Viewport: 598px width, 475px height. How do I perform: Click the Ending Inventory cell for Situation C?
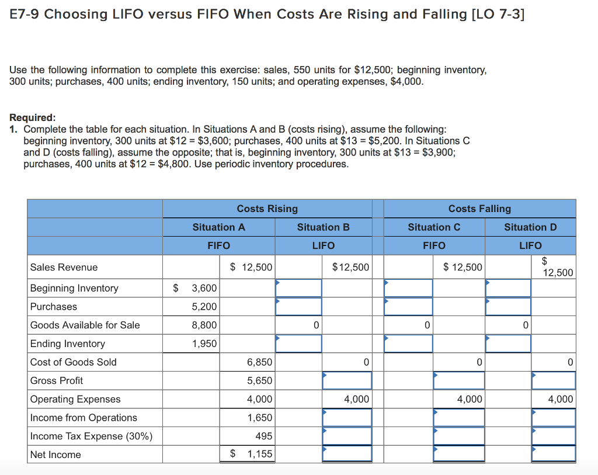408,344
